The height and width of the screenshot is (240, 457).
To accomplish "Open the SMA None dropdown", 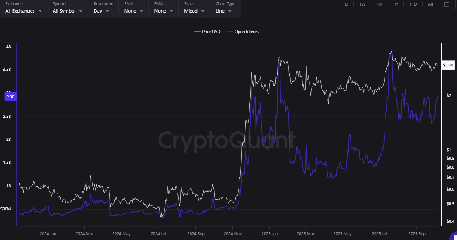I will pos(133,11).
